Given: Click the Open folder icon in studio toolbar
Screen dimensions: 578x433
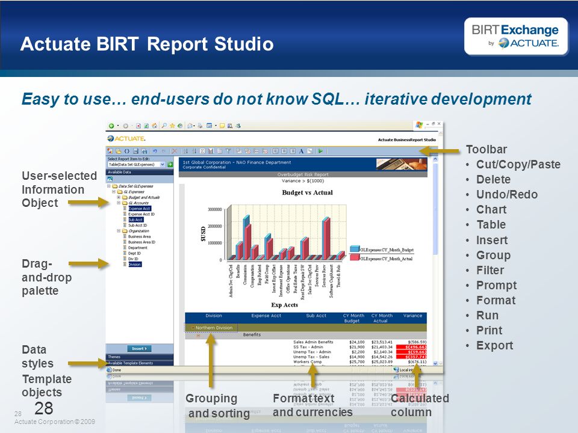Looking at the screenshot, I should (x=119, y=151).
